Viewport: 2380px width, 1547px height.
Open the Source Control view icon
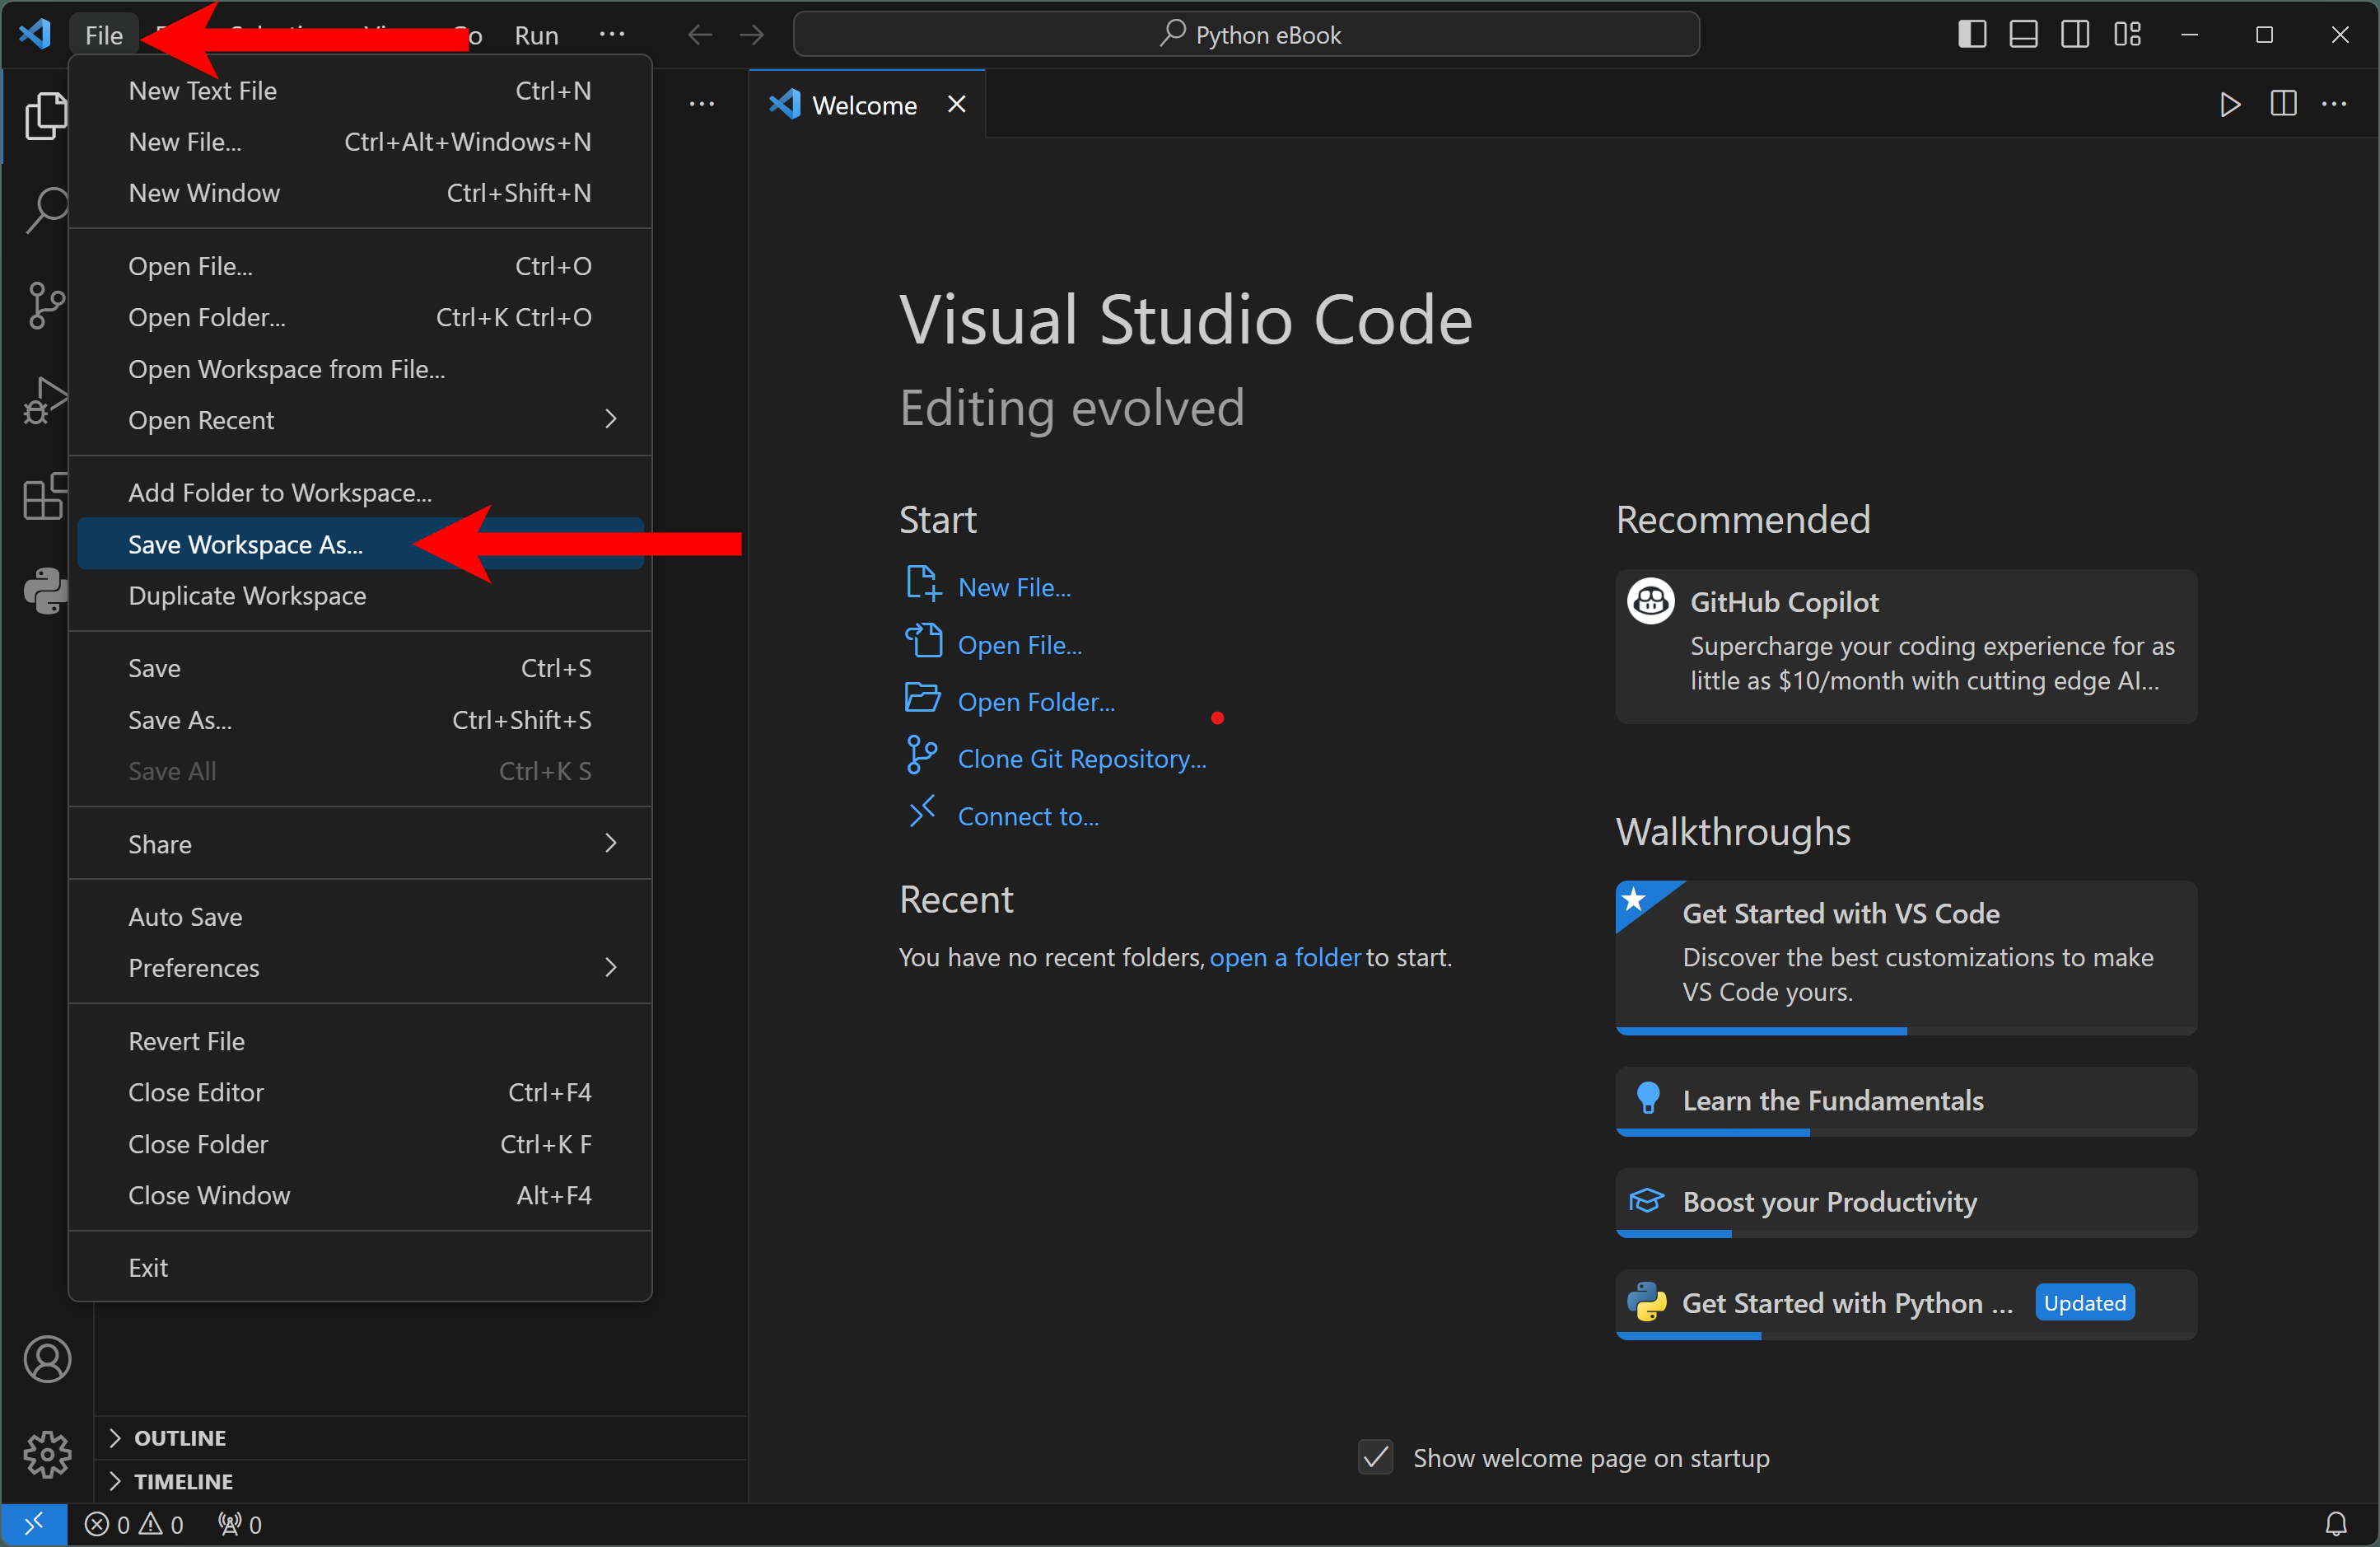(x=45, y=305)
